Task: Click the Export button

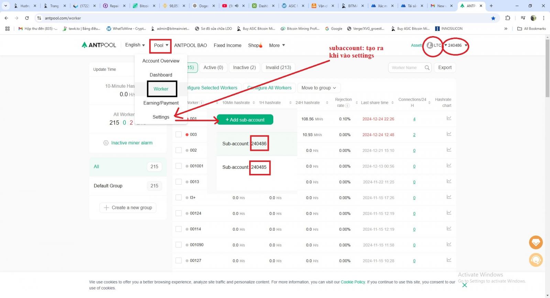Action: coord(445,67)
